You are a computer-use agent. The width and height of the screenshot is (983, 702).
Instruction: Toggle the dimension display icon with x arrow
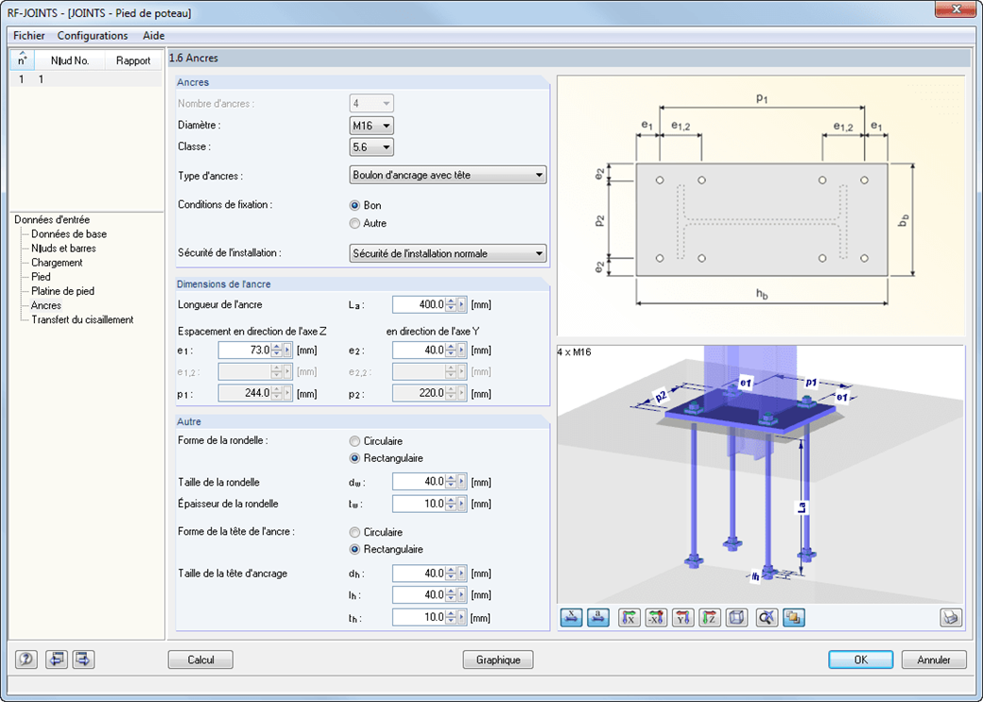coord(571,617)
